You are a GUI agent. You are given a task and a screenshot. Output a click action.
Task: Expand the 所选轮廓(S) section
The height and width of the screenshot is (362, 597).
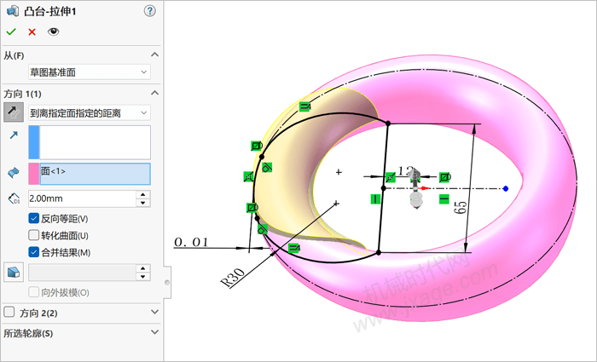point(154,332)
